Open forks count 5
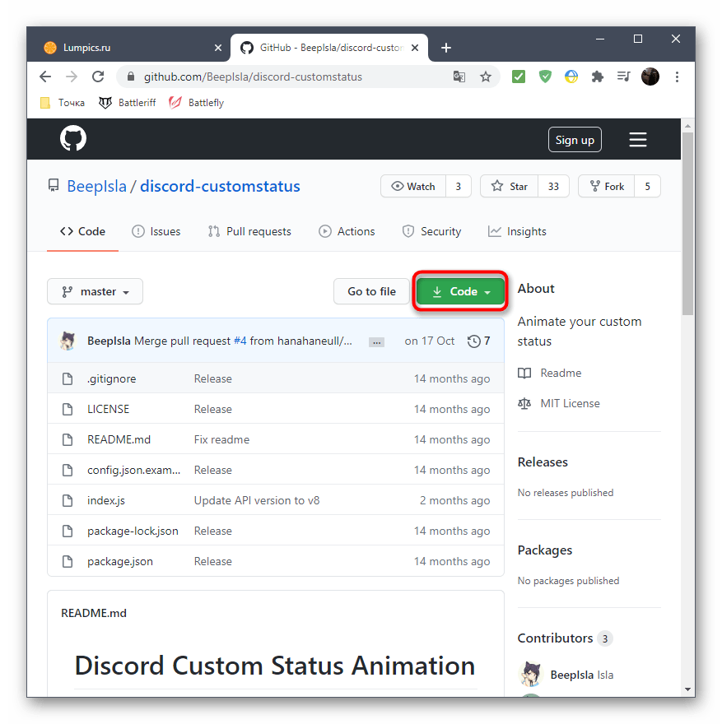 (648, 186)
